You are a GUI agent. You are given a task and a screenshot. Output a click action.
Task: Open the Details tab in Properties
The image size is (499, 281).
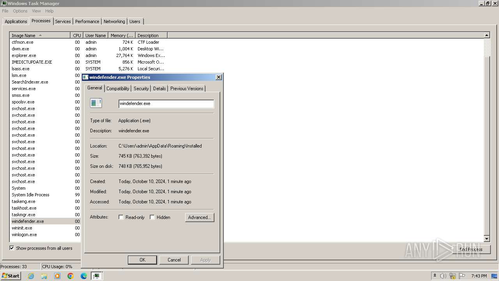tap(159, 89)
